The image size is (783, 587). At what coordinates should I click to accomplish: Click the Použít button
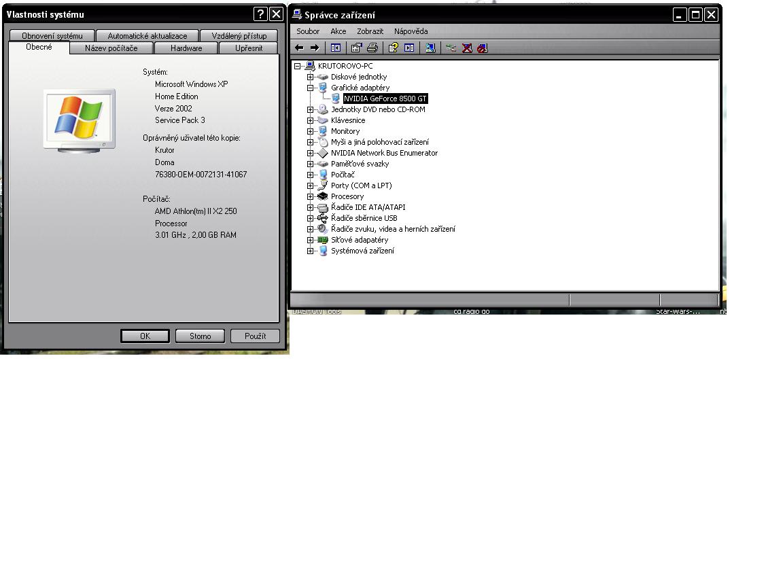click(255, 336)
